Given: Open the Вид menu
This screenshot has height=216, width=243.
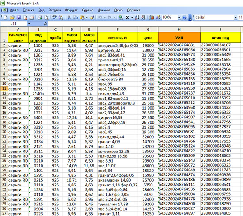Looking at the screenshot, I should point(42,10).
